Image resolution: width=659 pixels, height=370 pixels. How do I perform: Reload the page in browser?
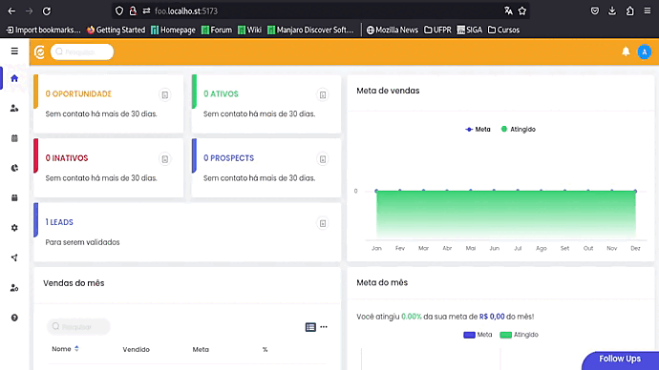(47, 11)
